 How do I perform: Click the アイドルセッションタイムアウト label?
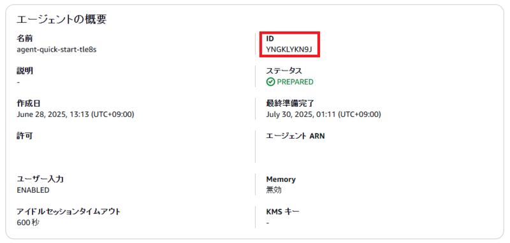tap(69, 212)
